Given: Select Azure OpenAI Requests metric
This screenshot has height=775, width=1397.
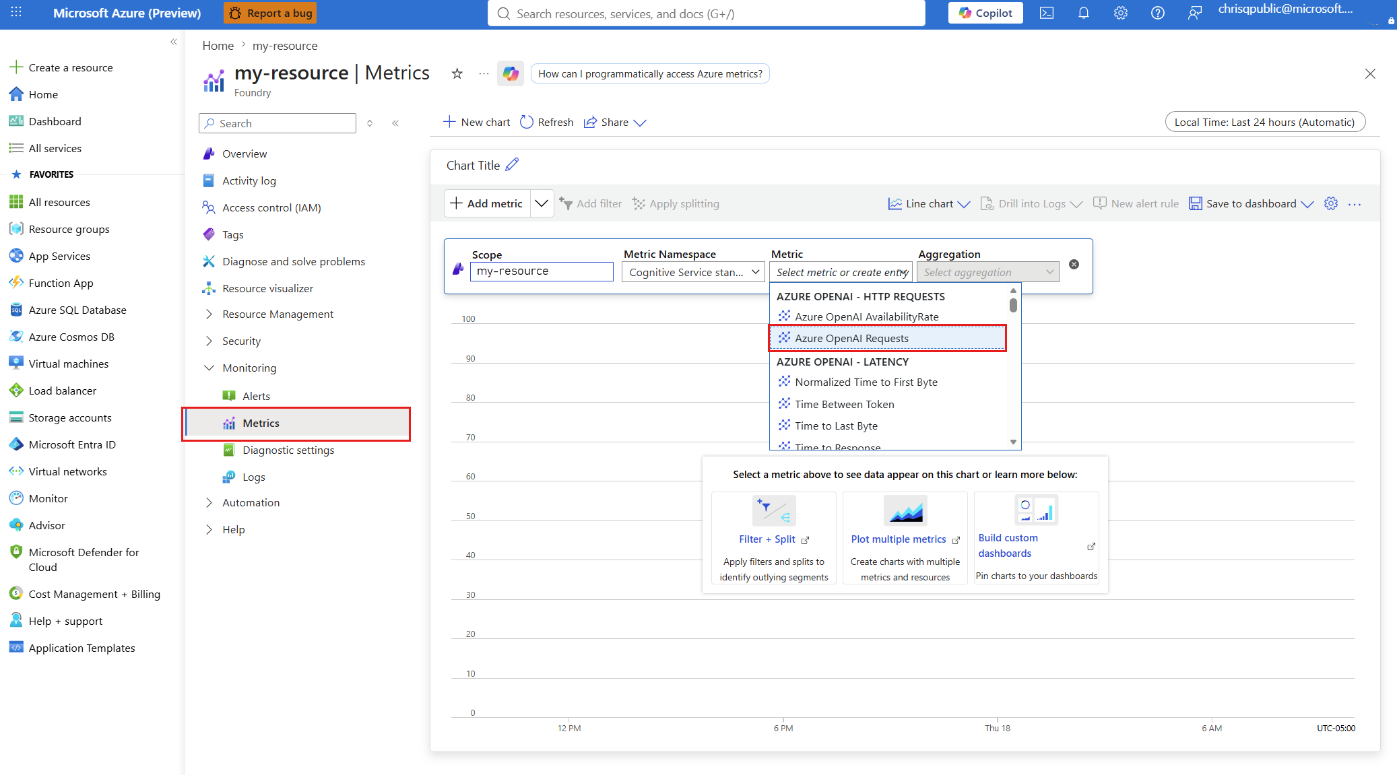Looking at the screenshot, I should (x=888, y=338).
